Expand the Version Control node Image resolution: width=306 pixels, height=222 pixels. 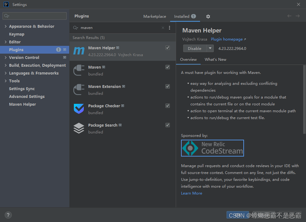[x=6, y=57]
